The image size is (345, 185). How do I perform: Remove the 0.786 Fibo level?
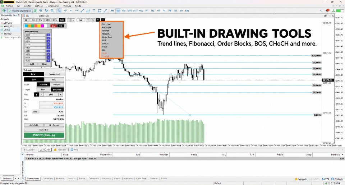49,41
